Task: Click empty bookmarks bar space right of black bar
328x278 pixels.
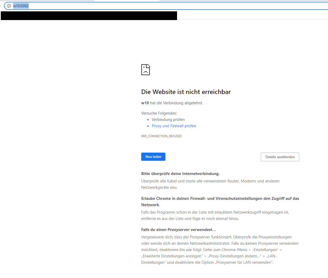Action: pyautogui.click(x=250, y=15)
